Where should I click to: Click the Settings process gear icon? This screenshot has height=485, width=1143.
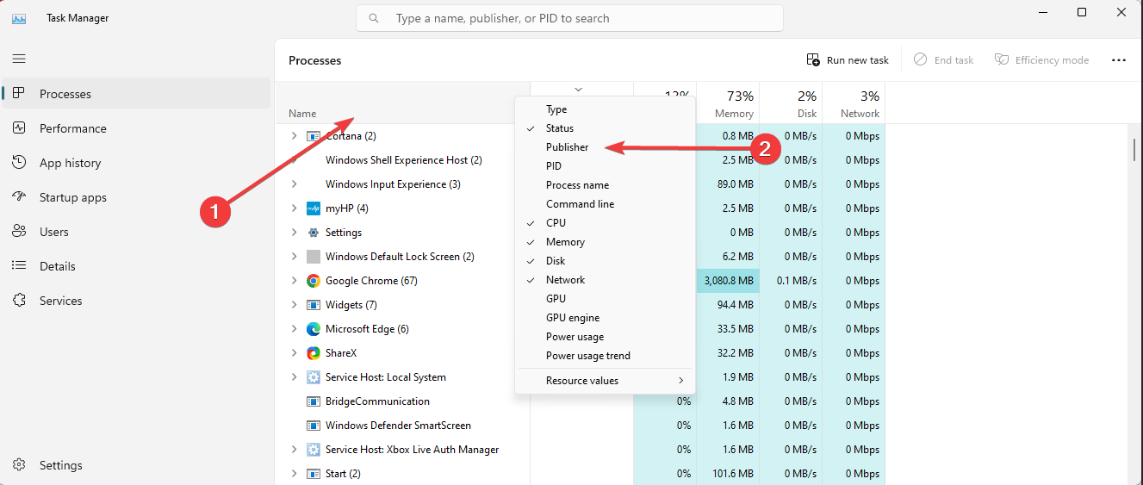(x=314, y=233)
